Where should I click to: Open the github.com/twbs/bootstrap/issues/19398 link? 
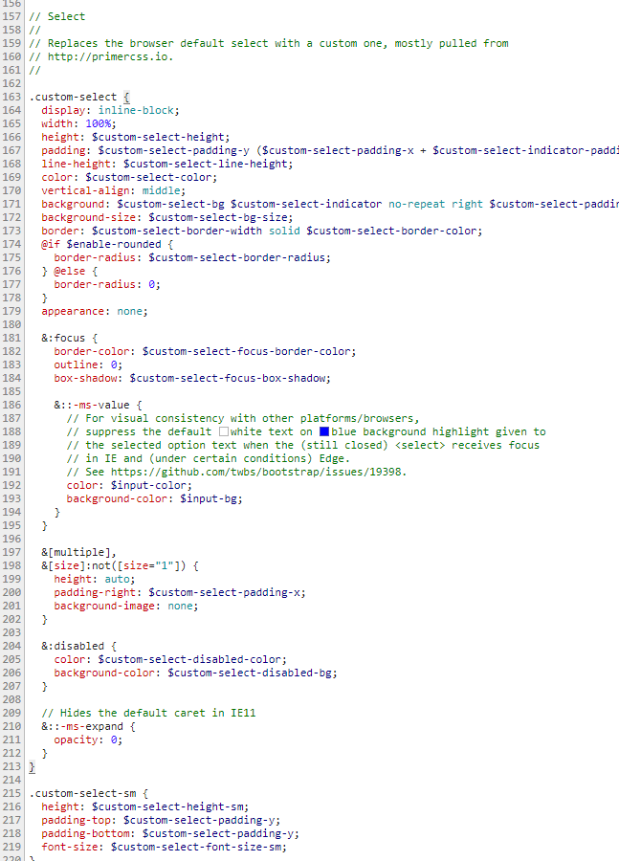pyautogui.click(x=258, y=472)
